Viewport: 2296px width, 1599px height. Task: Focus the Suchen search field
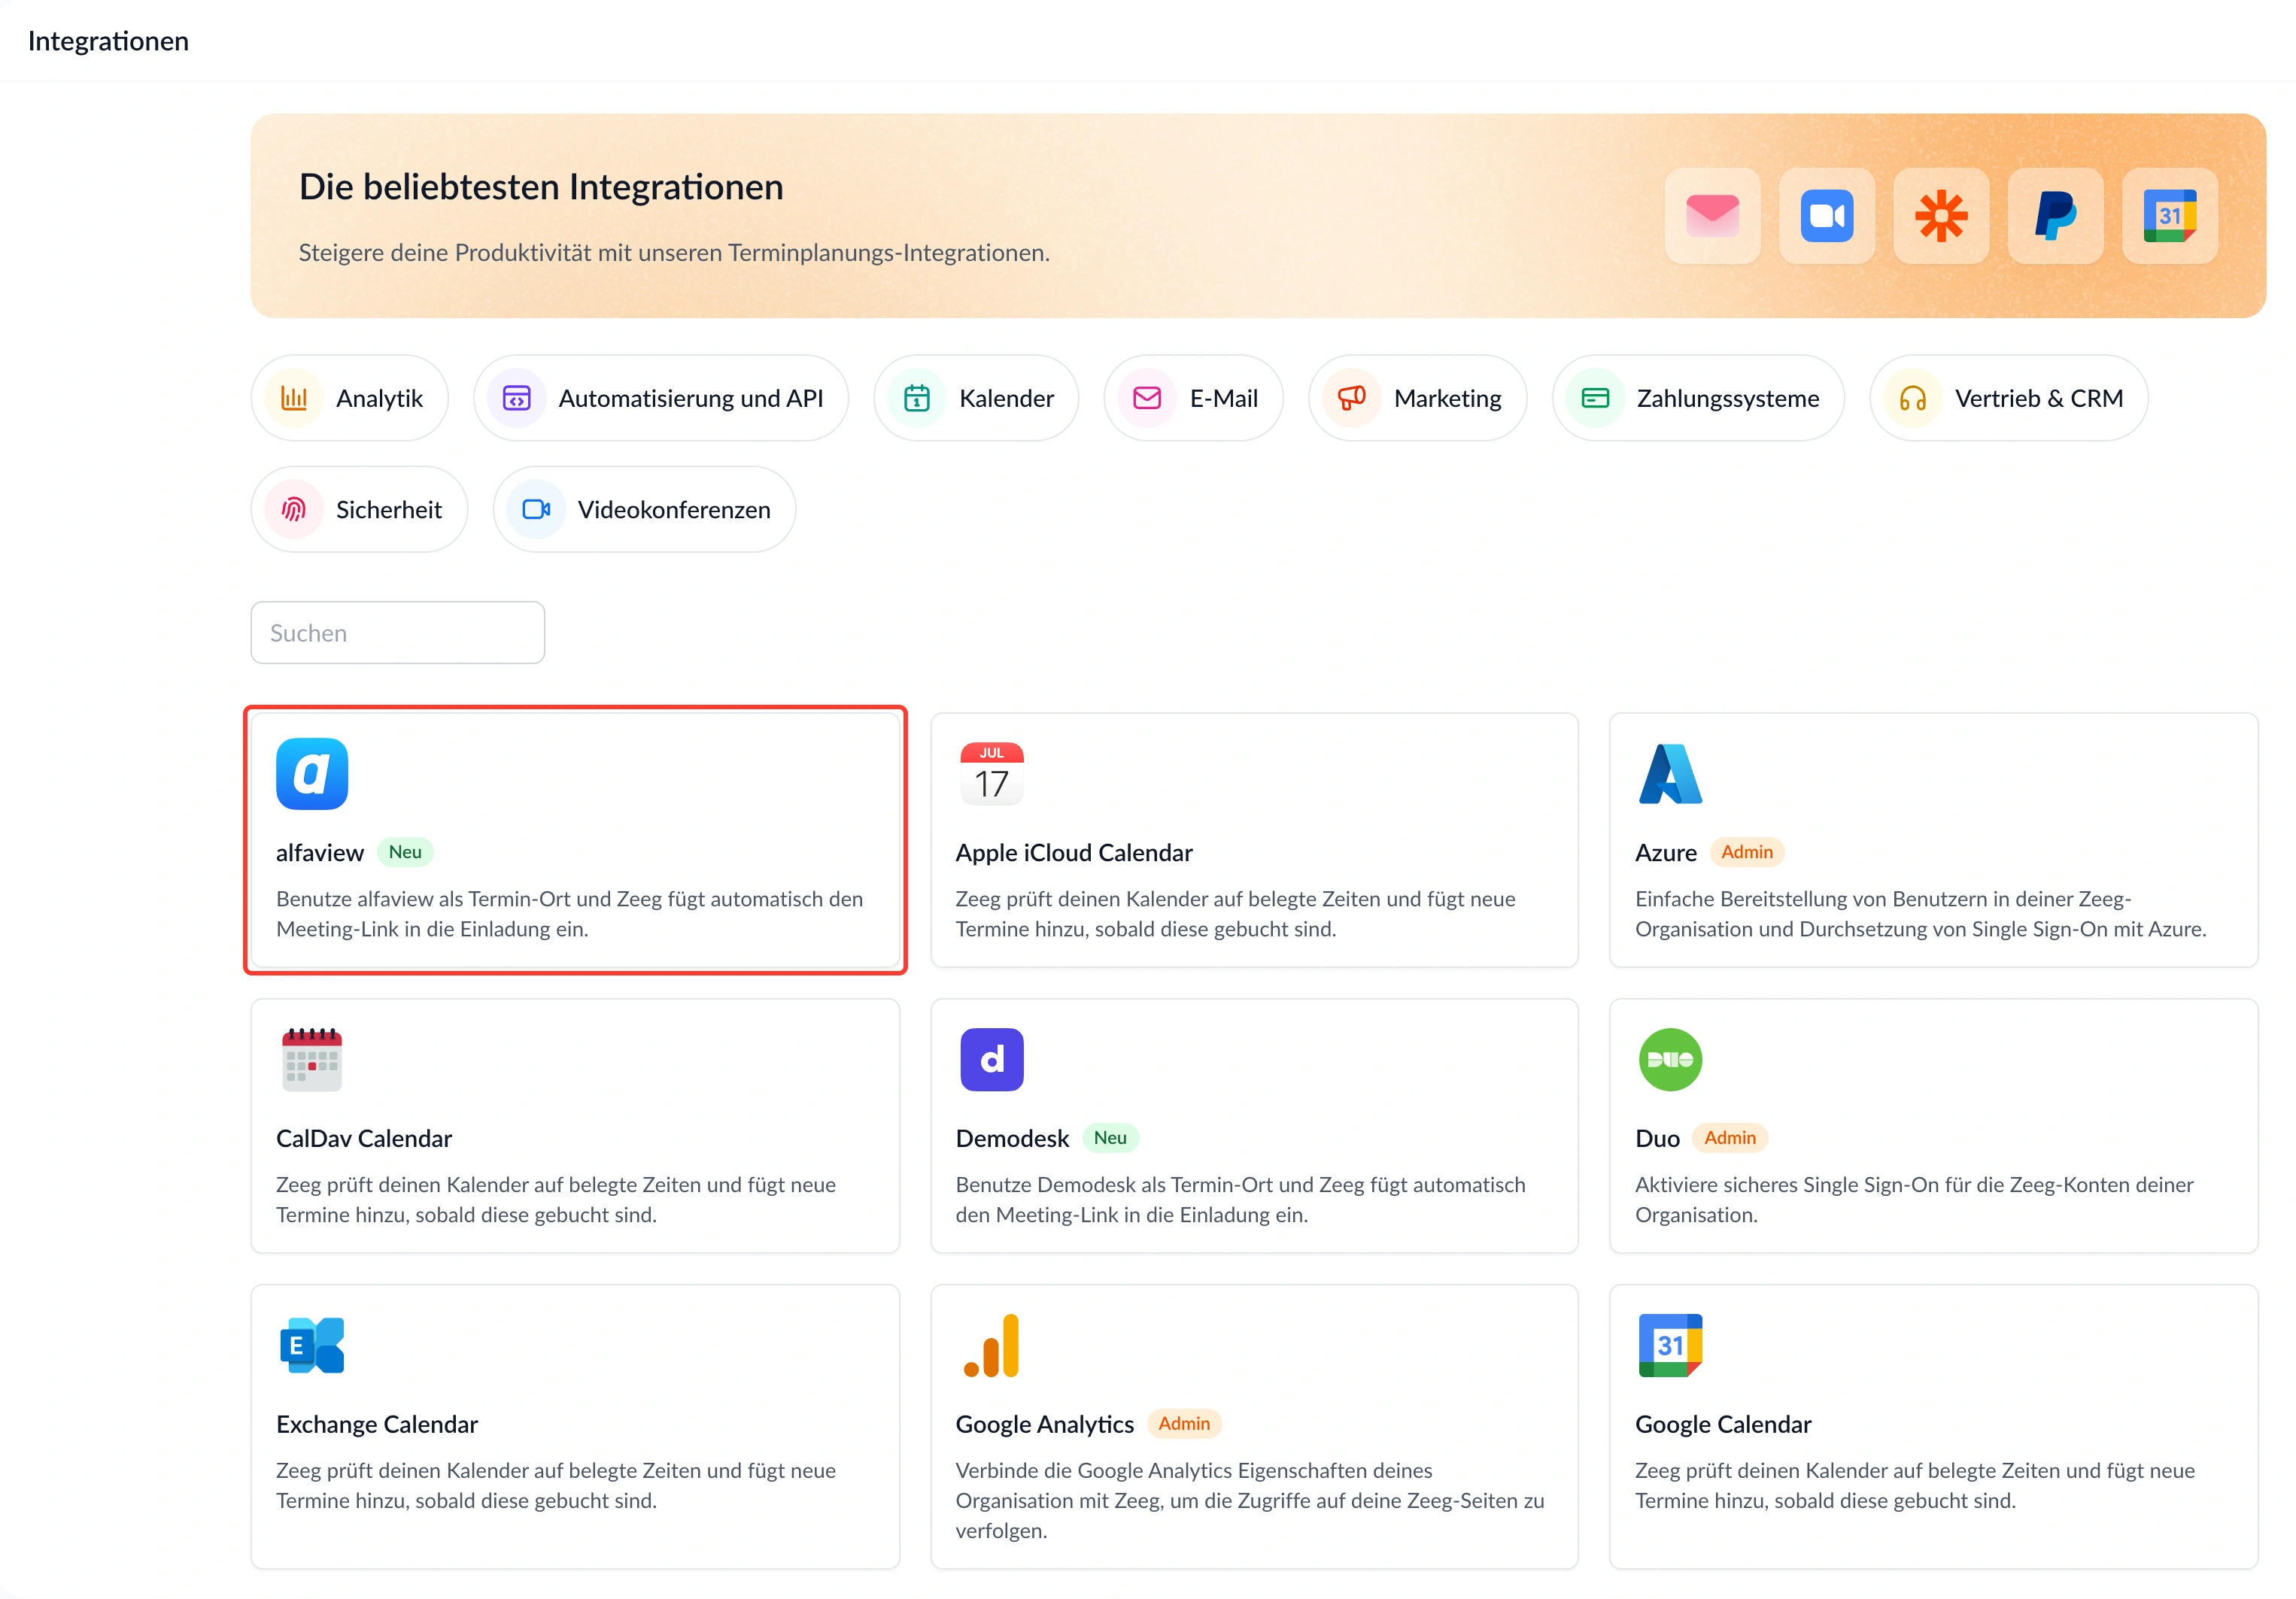[397, 632]
